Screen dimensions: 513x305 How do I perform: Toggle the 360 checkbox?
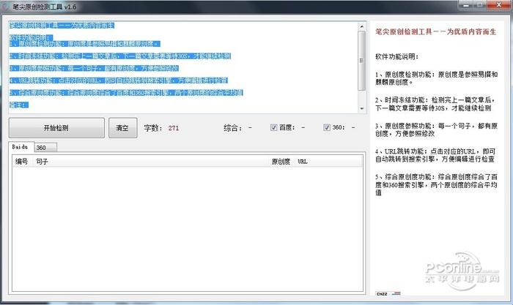(x=327, y=127)
